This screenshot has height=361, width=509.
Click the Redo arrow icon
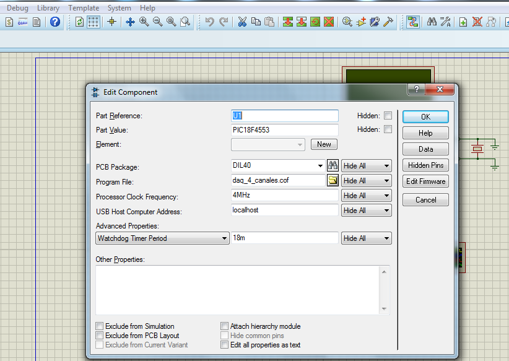[x=224, y=22]
